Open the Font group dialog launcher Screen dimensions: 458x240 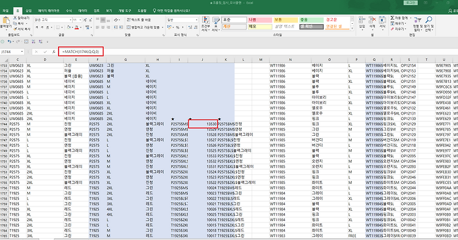pos(92,35)
